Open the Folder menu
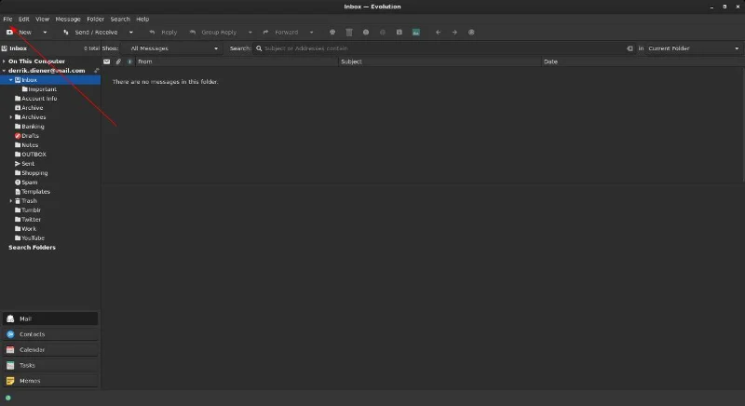Screen dimensions: 745x406 (95, 19)
